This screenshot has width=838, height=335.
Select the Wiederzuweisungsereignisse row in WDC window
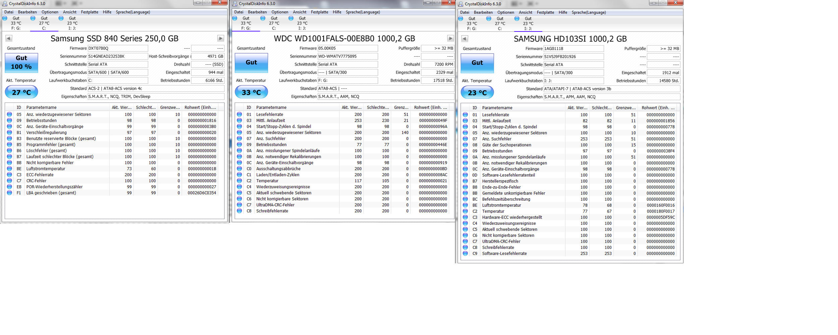click(343, 187)
